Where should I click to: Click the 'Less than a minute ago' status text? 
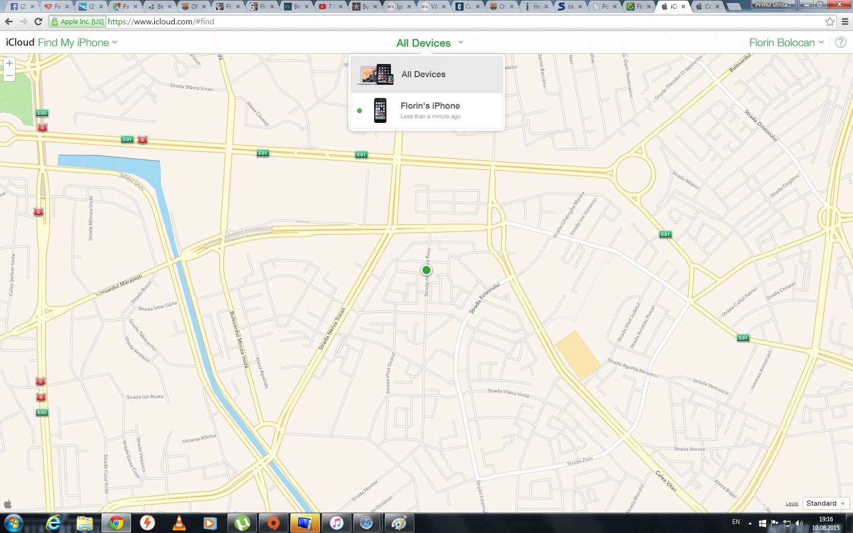[431, 117]
